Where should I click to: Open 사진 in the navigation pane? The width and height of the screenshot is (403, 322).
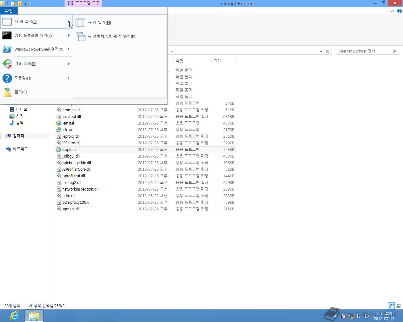pos(20,116)
